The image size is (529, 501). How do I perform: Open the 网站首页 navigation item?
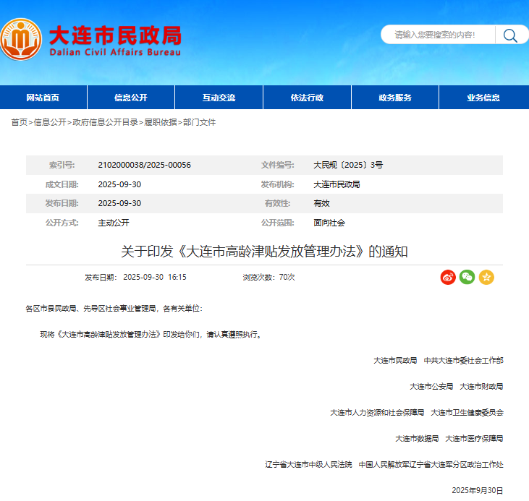click(43, 98)
